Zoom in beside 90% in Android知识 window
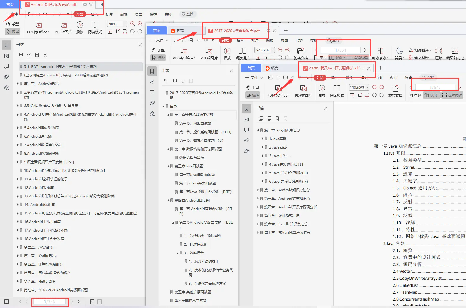Image resolution: width=466 pixels, height=308 pixels. point(140,24)
